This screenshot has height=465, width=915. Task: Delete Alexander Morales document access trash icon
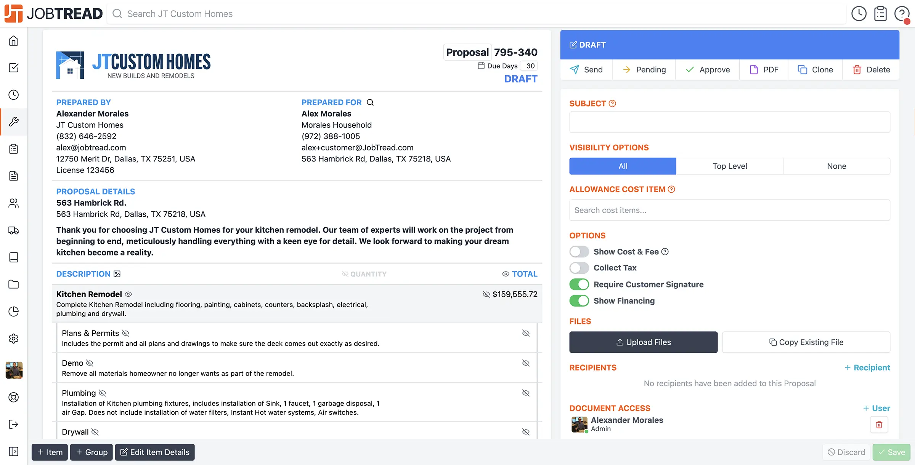[879, 424]
